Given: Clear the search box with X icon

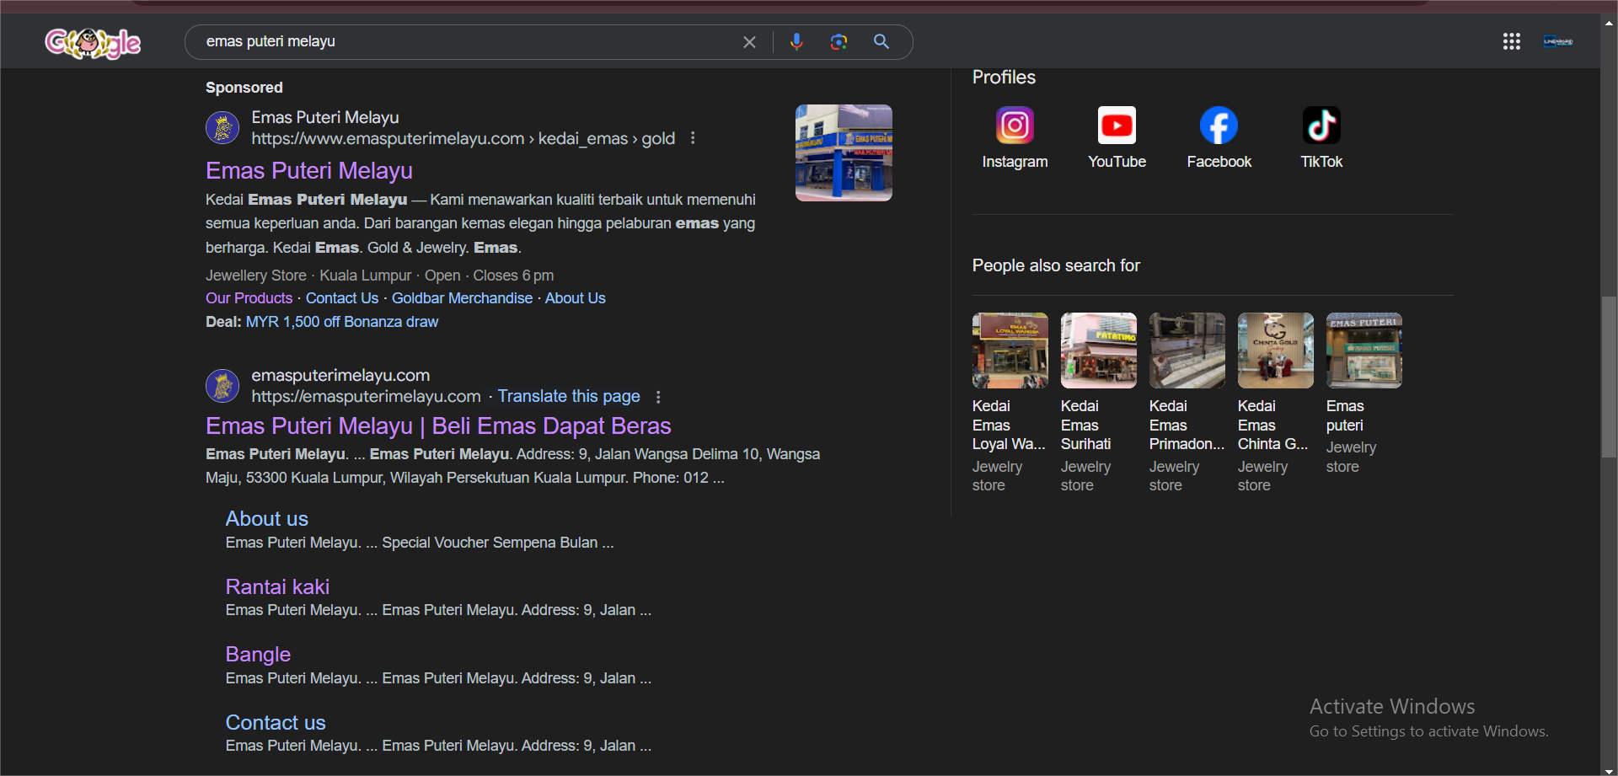Looking at the screenshot, I should [x=749, y=42].
